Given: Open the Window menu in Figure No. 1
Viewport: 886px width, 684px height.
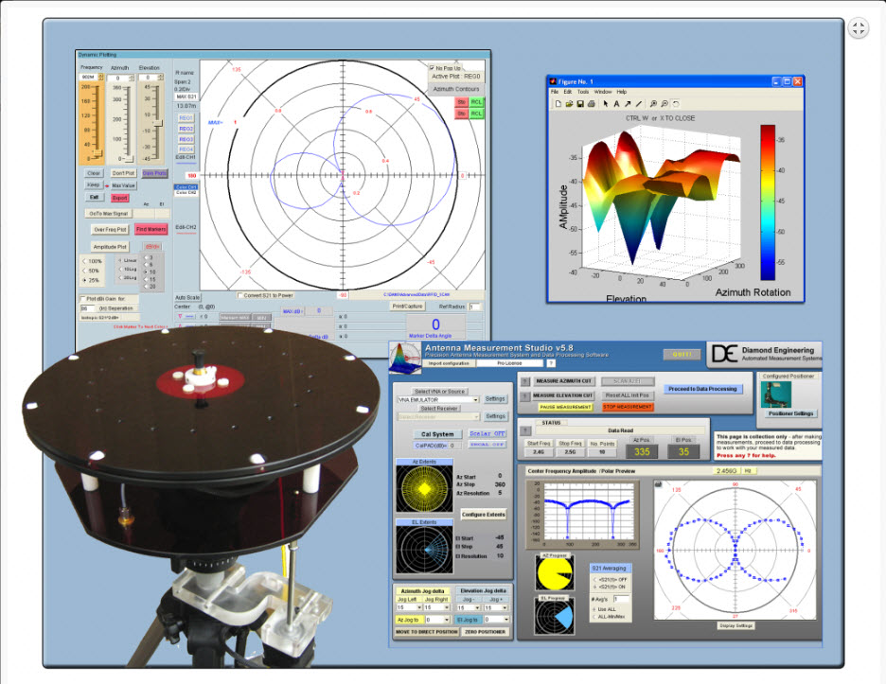Looking at the screenshot, I should [603, 92].
